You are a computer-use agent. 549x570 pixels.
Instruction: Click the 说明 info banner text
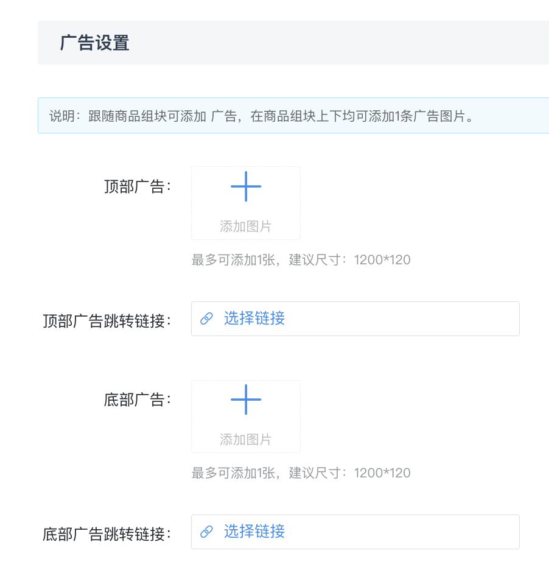pyautogui.click(x=262, y=116)
